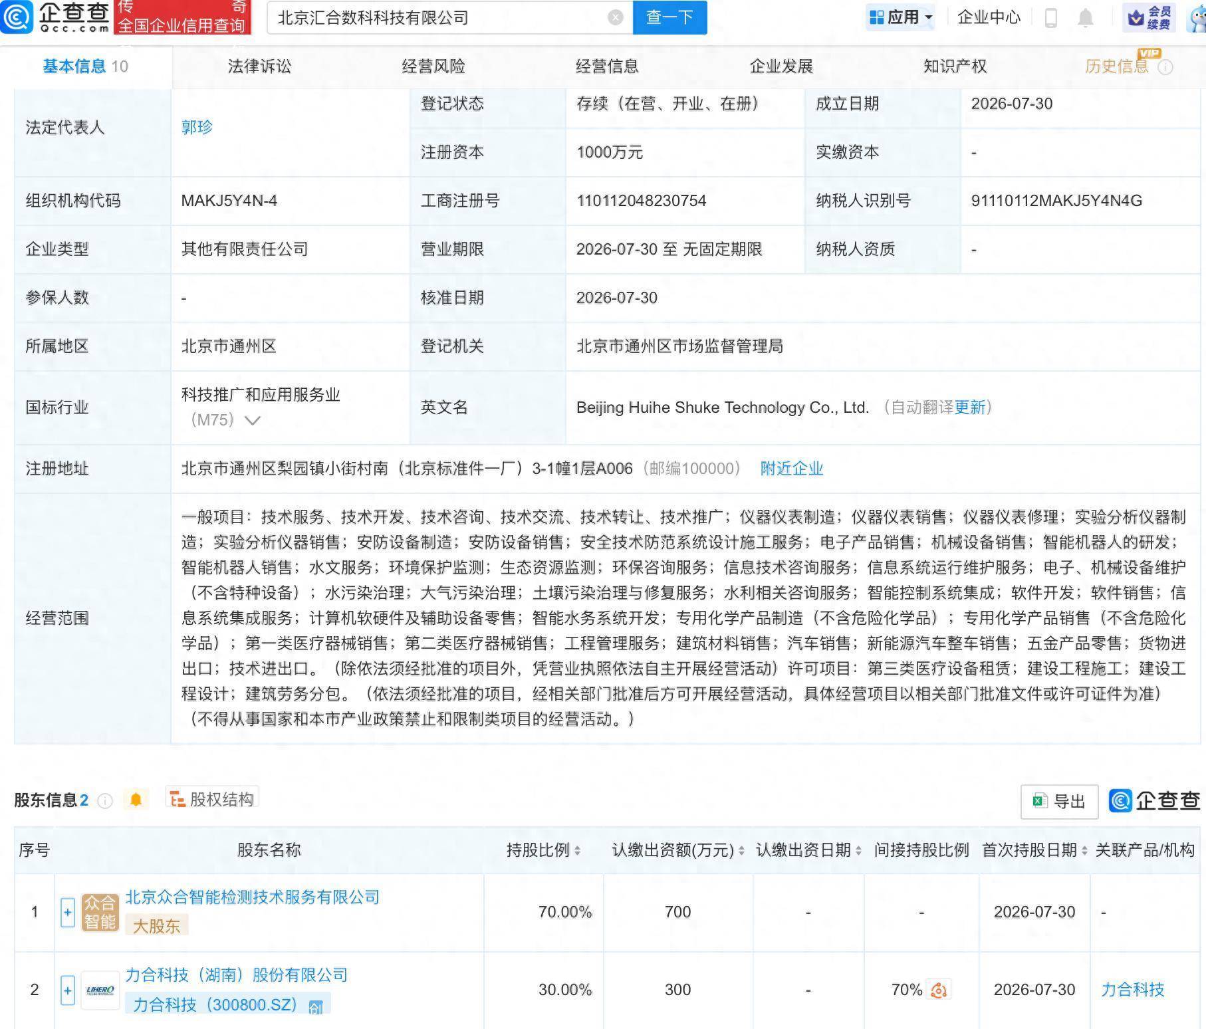Switch to 经营信息 tab
Image resolution: width=1206 pixels, height=1029 pixels.
pyautogui.click(x=607, y=66)
